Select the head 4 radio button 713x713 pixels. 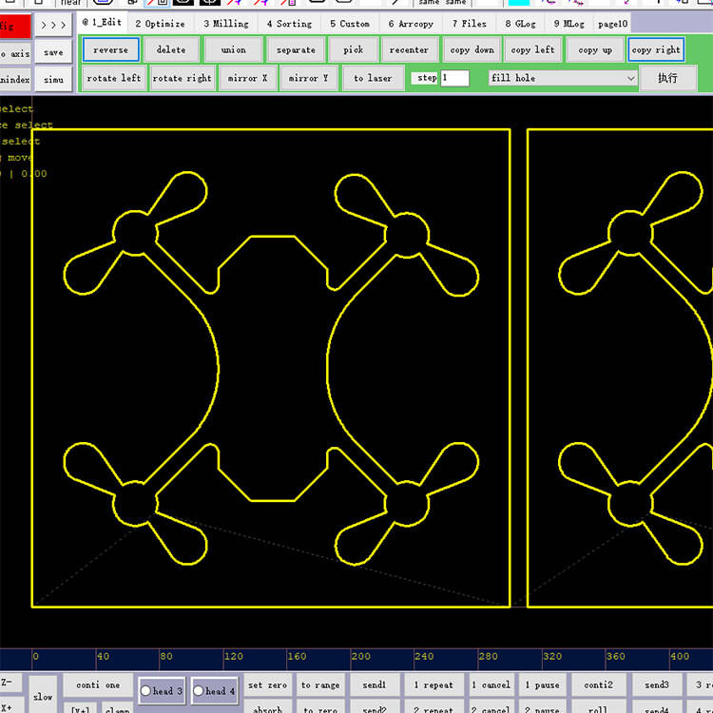coord(199,691)
